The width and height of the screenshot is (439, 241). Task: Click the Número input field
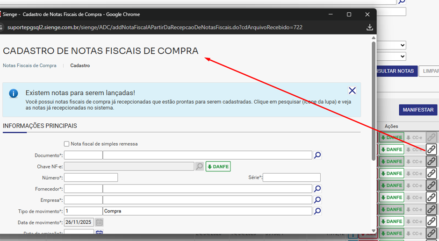point(91,177)
